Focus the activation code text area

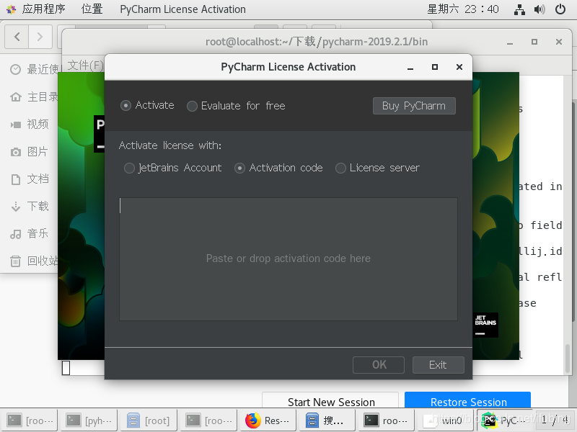(288, 259)
